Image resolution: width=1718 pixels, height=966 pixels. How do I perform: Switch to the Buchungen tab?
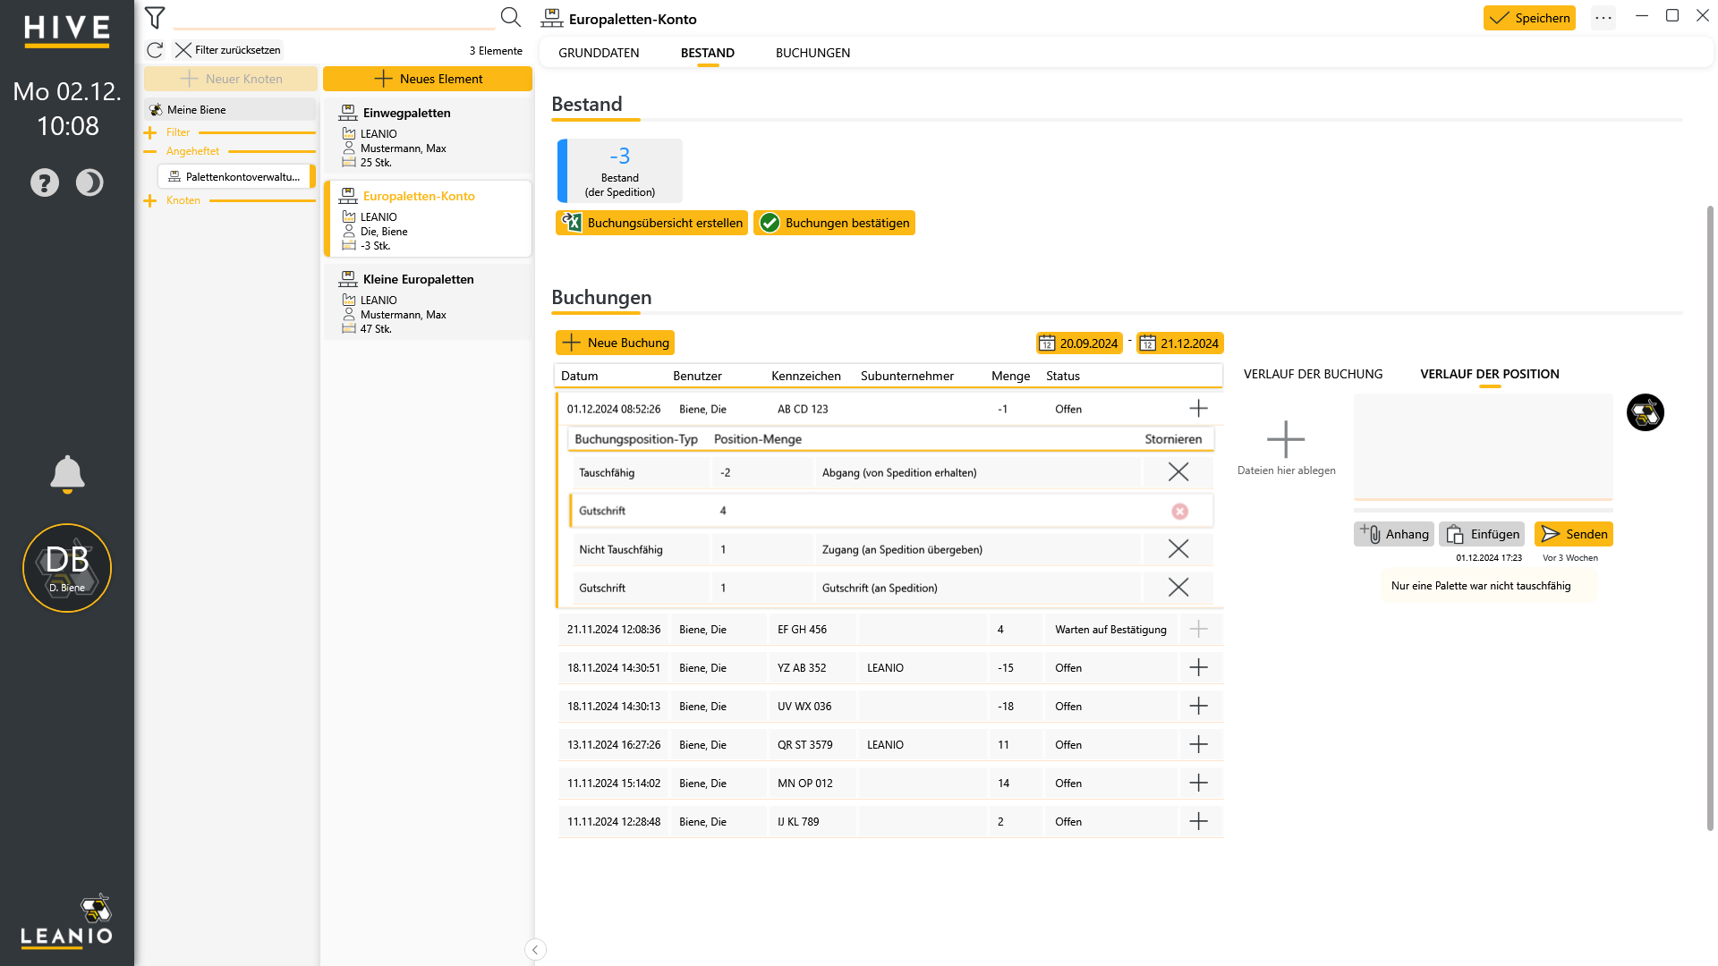pos(812,53)
